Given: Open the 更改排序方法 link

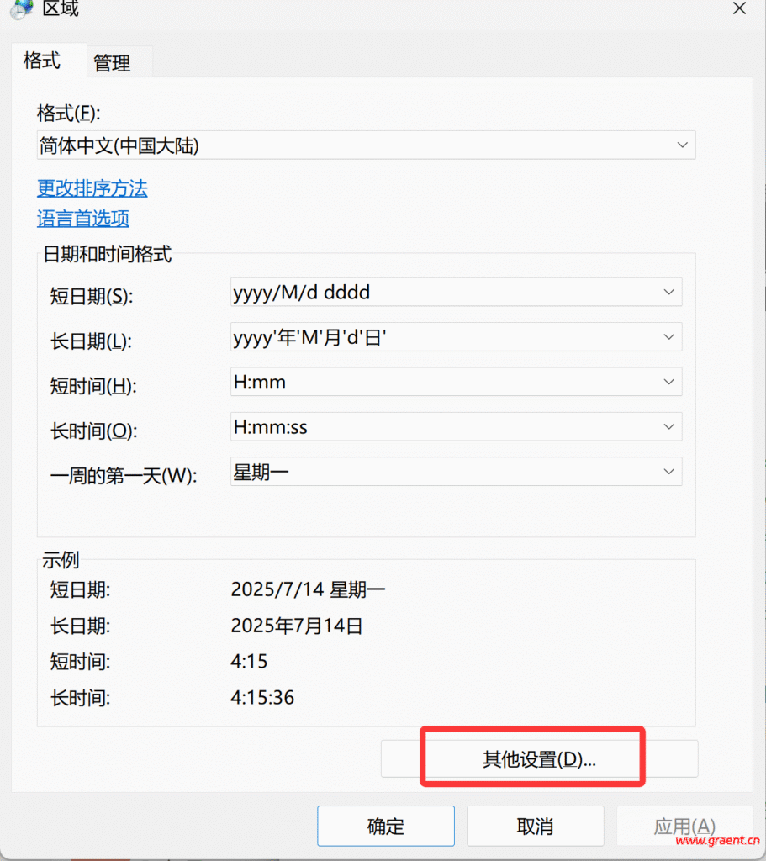Looking at the screenshot, I should (x=92, y=188).
